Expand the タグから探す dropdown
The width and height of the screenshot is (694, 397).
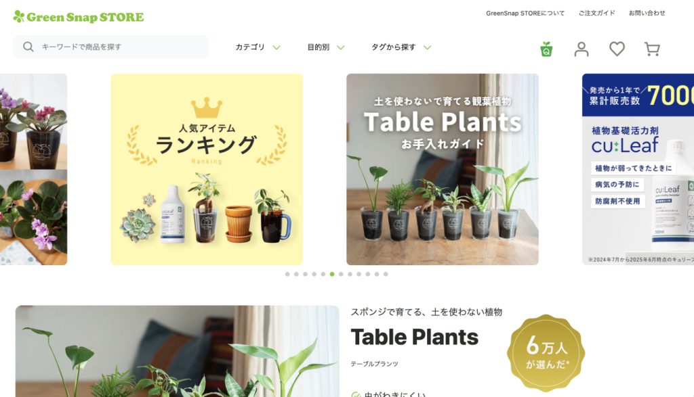pos(401,47)
